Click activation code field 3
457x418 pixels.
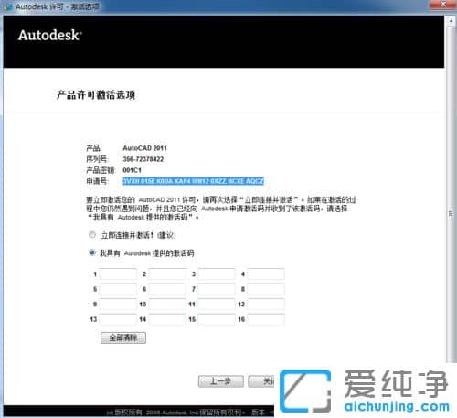pyautogui.click(x=217, y=273)
